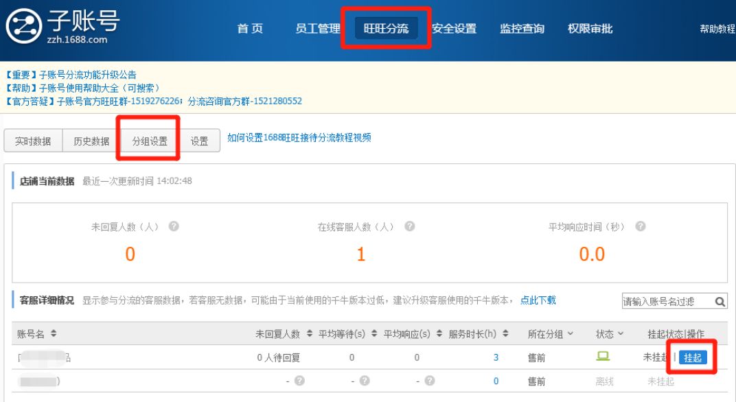This screenshot has width=736, height=402.
Task: Expand 状态 filter dropdown
Action: (x=621, y=333)
